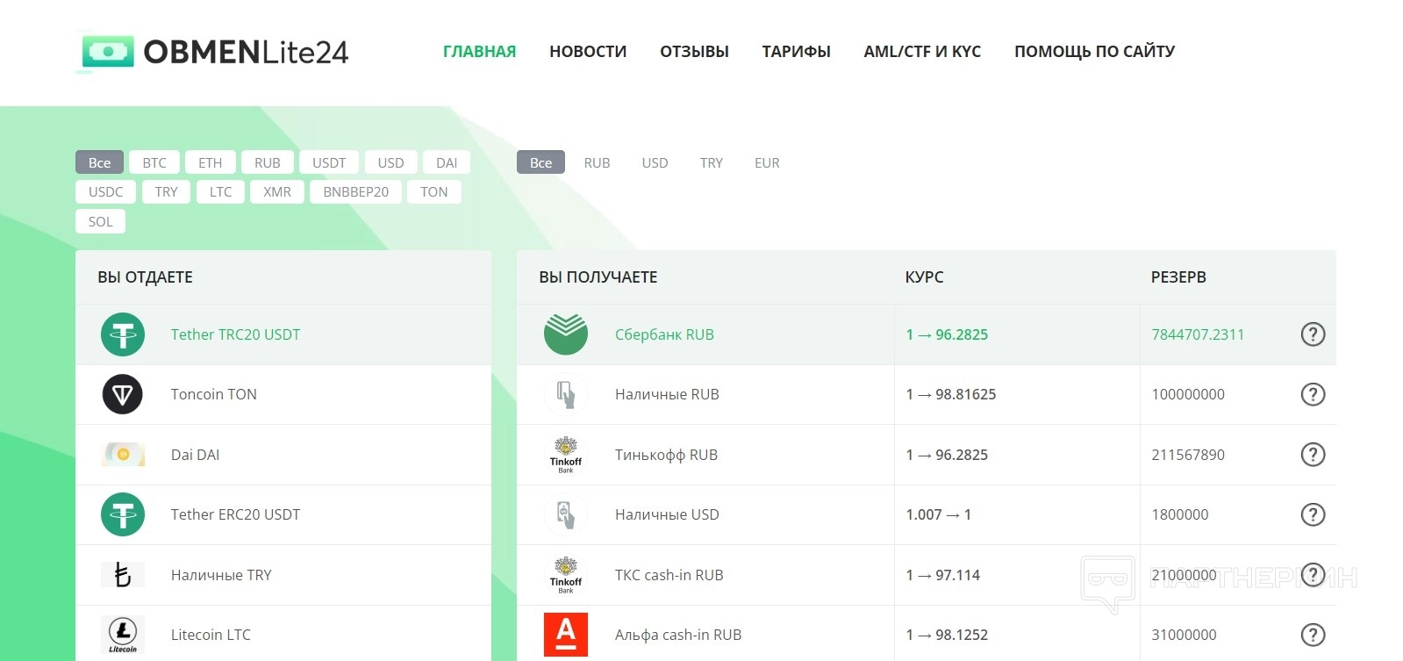Click the help icon in ТКС cash-in RUB row

click(1313, 575)
